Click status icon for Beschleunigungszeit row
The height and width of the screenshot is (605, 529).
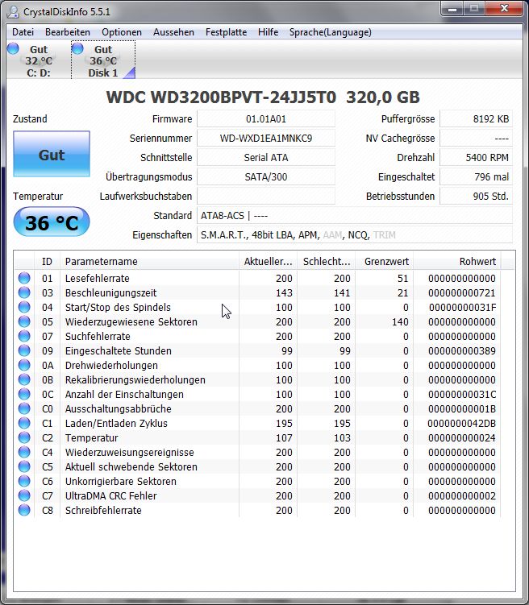24,293
